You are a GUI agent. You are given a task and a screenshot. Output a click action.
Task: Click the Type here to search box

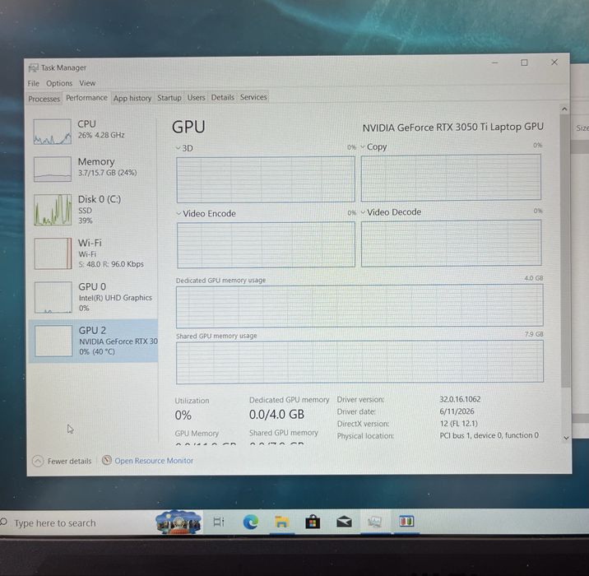tap(77, 523)
